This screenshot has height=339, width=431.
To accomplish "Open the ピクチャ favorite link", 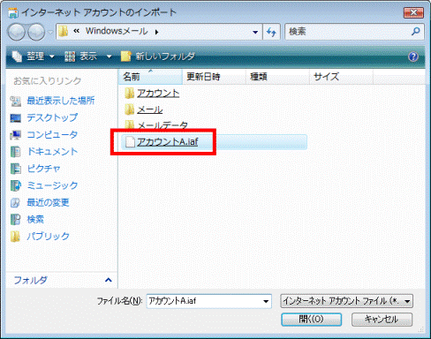I will 43,169.
